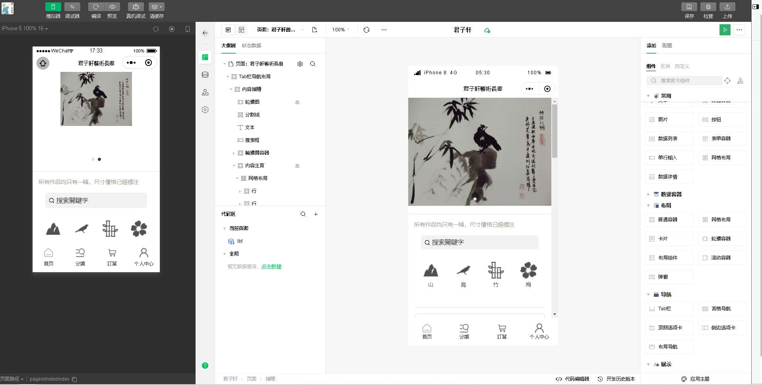Screen dimensions: 762x385
Task: Click the back arrow in the editor sidebar
Action: [x=205, y=33]
